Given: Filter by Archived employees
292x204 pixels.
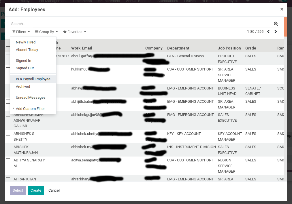Looking at the screenshot, I should [x=23, y=87].
